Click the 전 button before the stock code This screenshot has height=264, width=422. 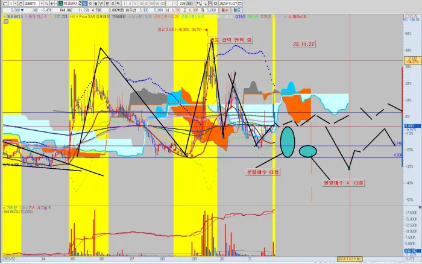20,4
